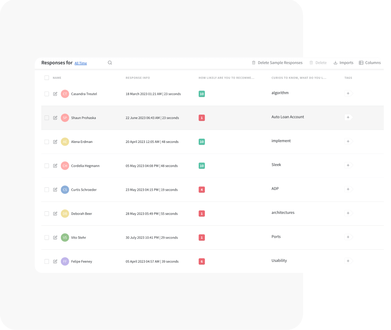The width and height of the screenshot is (391, 330).
Task: Open the Columns settings
Action: (370, 63)
